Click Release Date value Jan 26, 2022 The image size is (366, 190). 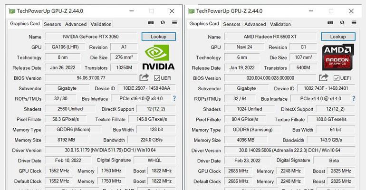(x=63, y=67)
